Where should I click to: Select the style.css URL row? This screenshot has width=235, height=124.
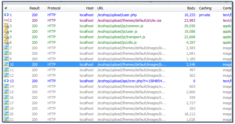click(x=129, y=20)
